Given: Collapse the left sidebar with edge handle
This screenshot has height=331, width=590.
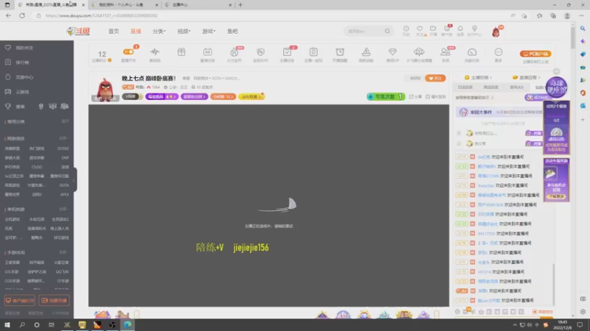Looking at the screenshot, I should coord(74,179).
